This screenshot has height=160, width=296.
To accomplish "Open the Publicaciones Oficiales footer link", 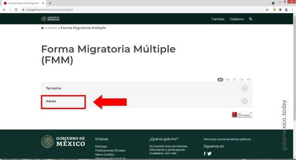I will 110,151.
